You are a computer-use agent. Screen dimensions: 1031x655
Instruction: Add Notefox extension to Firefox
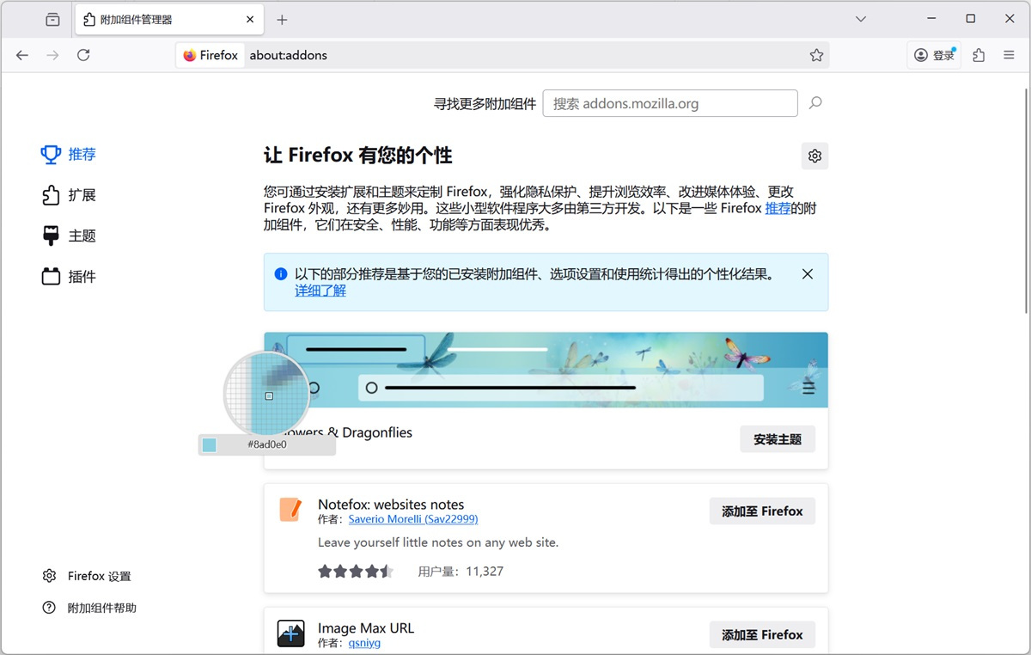(x=761, y=511)
